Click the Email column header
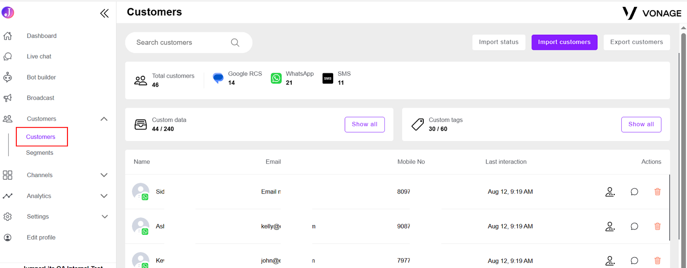 273,162
